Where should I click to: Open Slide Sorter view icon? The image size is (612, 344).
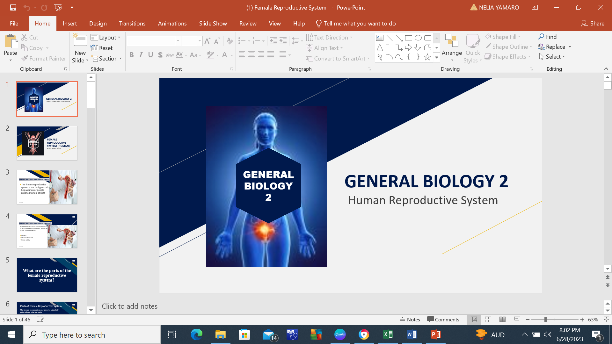point(488,319)
